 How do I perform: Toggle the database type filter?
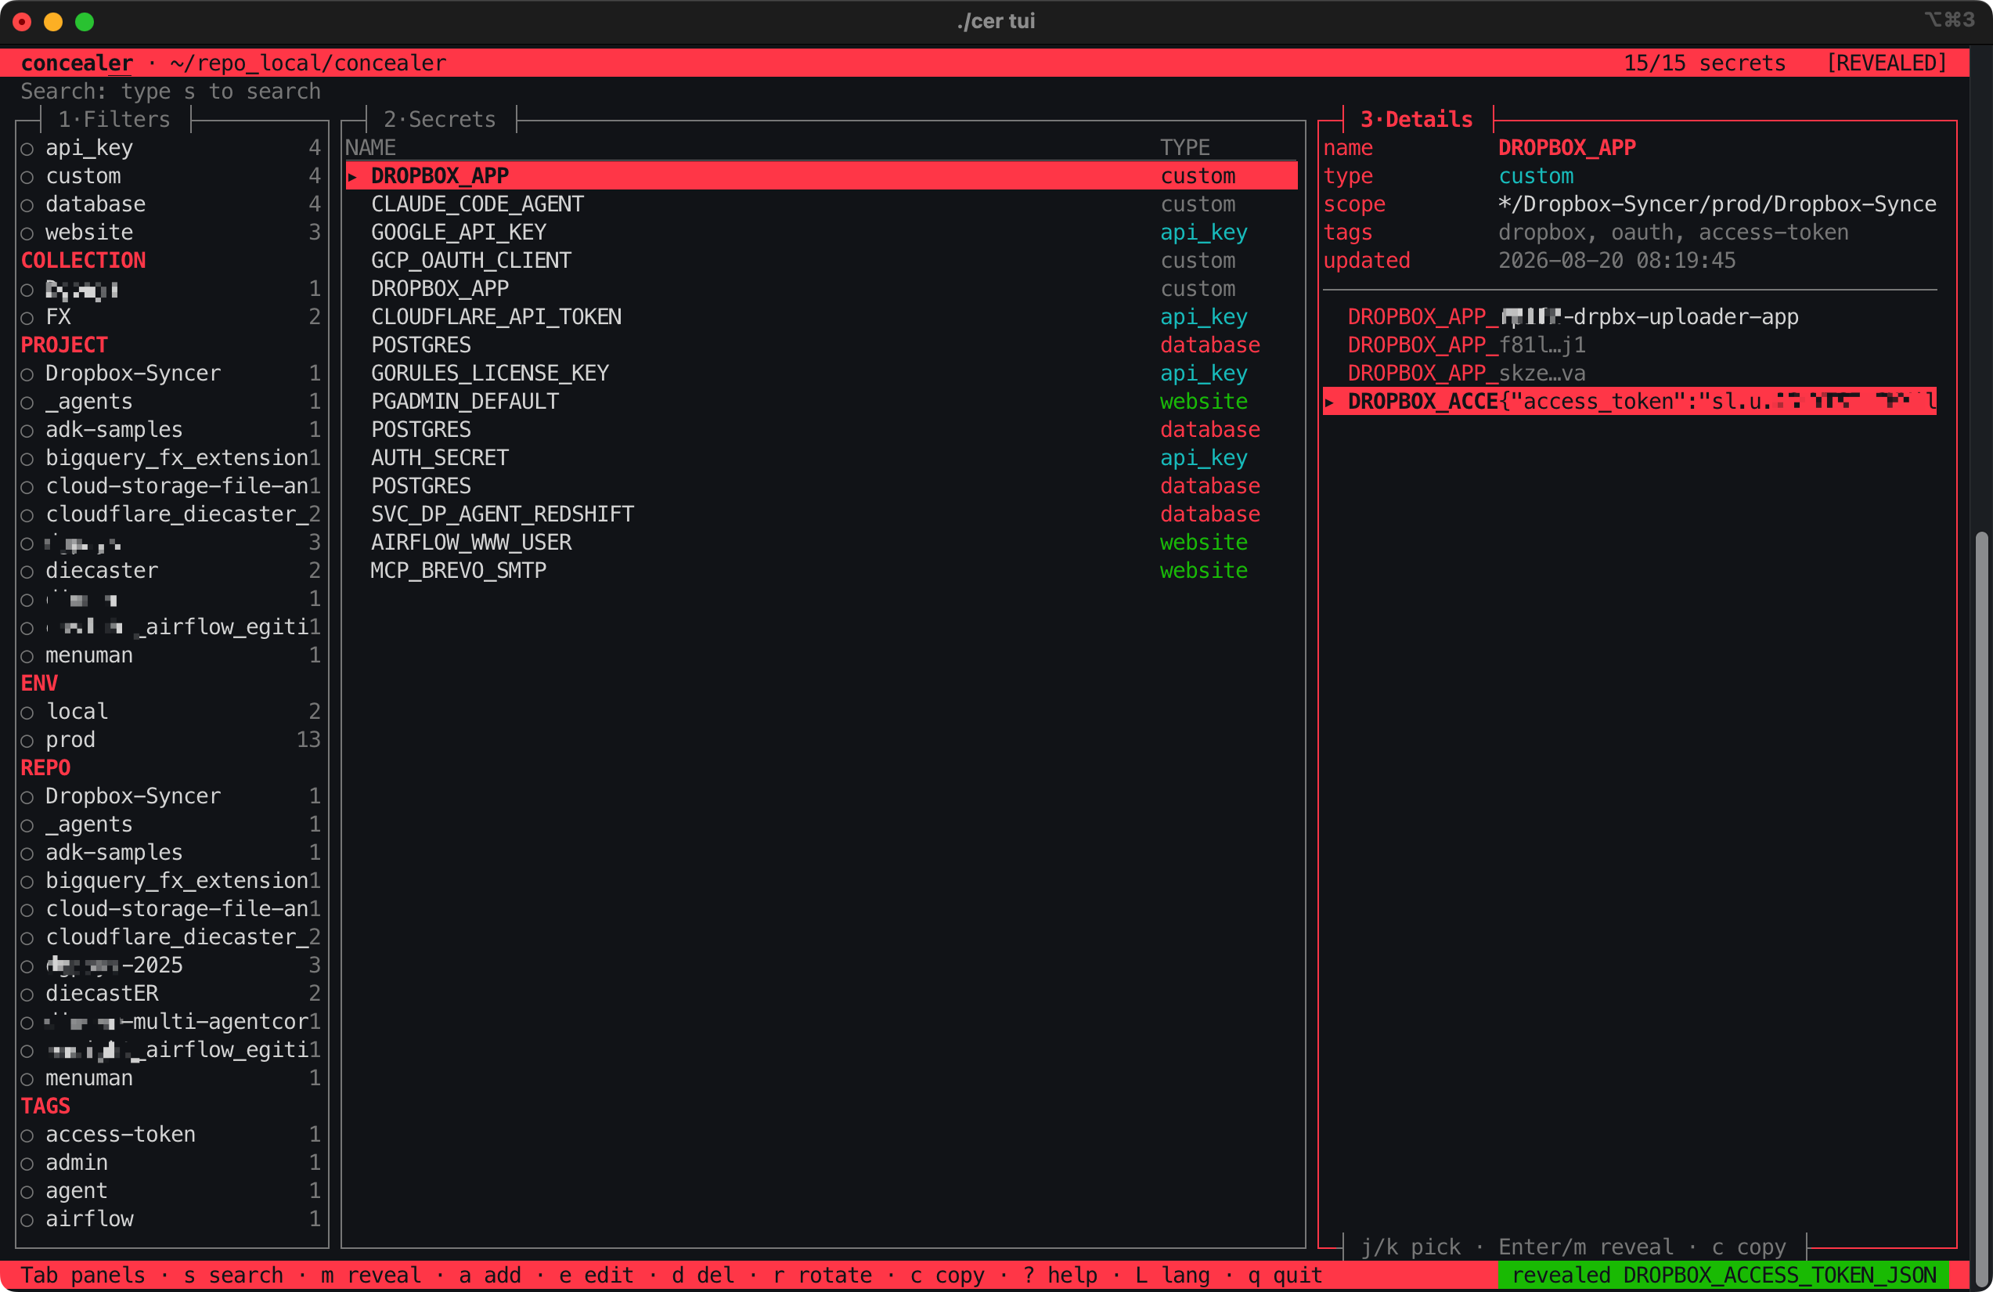click(x=171, y=204)
